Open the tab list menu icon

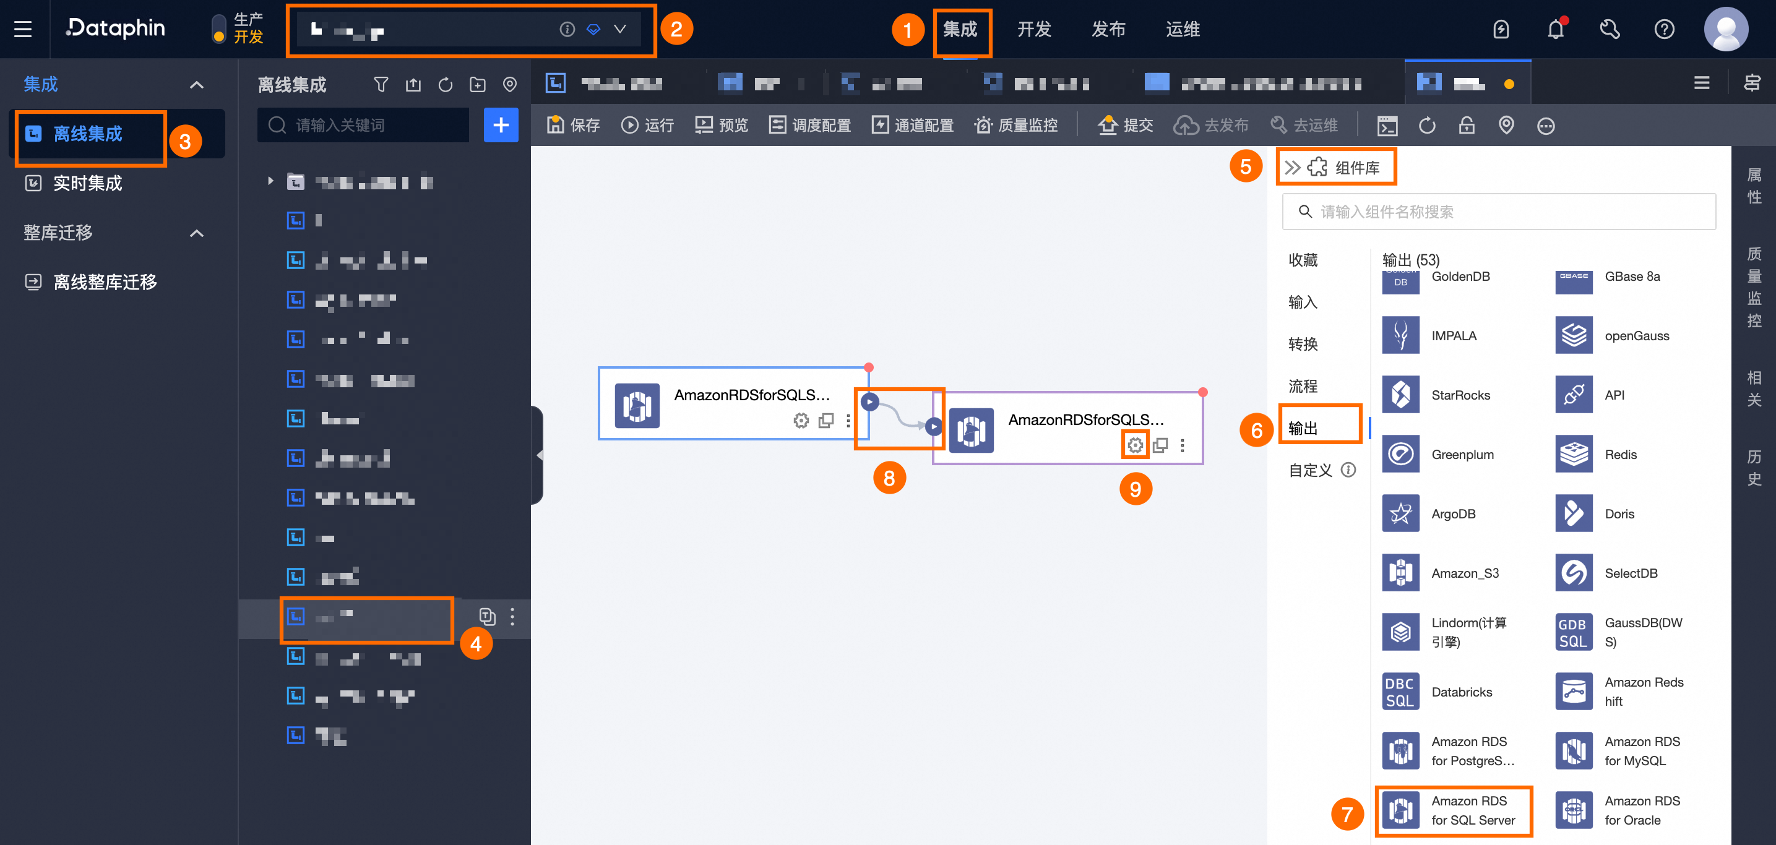[x=1702, y=84]
